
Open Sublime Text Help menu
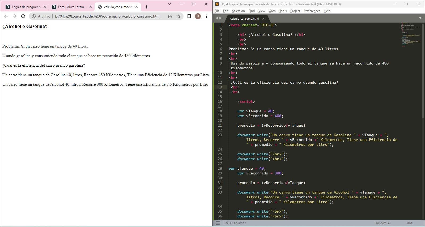[327, 11]
